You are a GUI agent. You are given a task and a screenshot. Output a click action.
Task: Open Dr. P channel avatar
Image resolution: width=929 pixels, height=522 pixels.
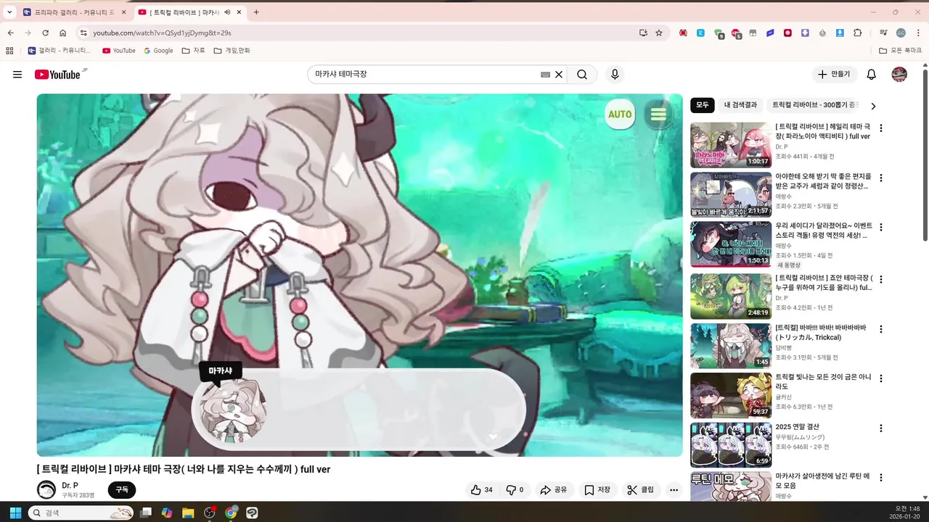tap(46, 490)
